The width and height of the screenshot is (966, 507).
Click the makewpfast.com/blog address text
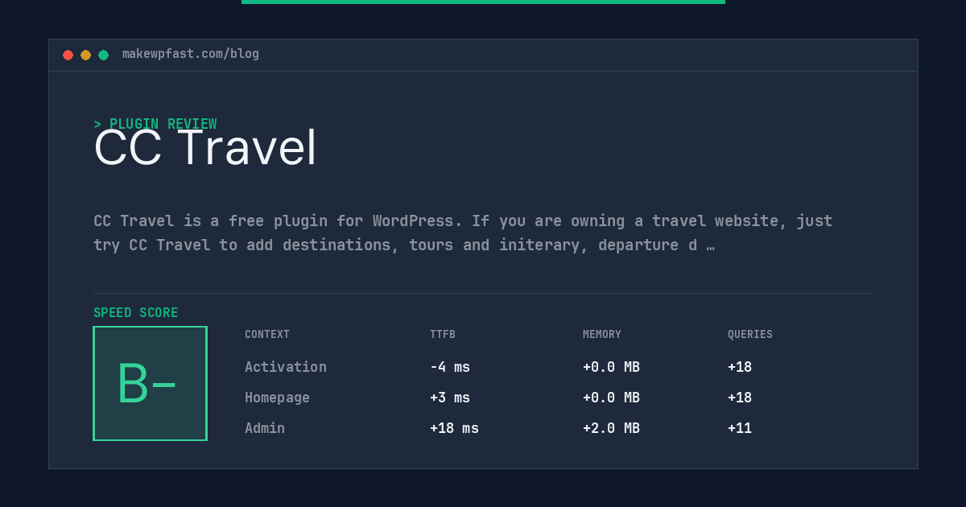(191, 54)
